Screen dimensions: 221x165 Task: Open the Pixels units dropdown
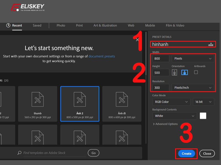point(193,58)
